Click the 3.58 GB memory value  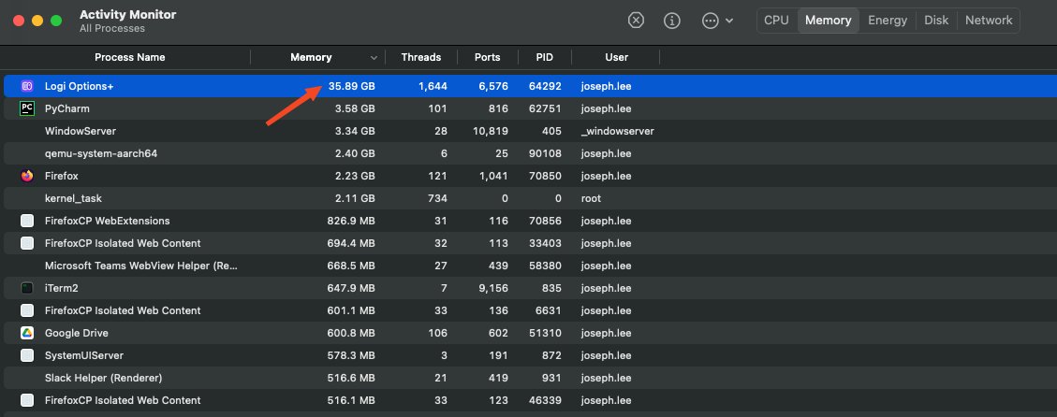click(x=355, y=108)
